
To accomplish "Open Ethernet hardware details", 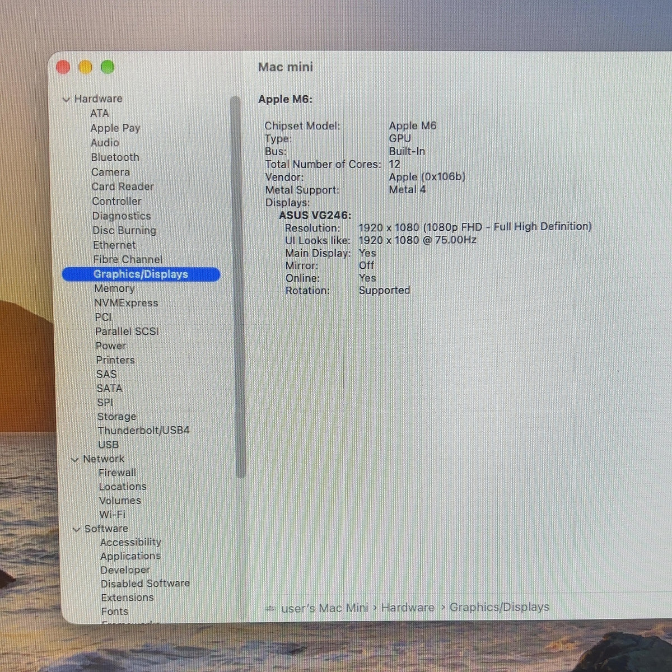I will 114,245.
